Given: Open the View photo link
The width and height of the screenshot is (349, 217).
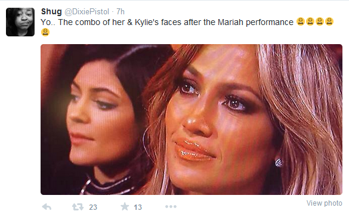Looking at the screenshot, I should pos(325,203).
